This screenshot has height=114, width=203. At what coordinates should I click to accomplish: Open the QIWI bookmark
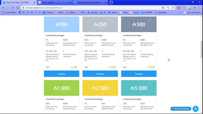[81, 12]
